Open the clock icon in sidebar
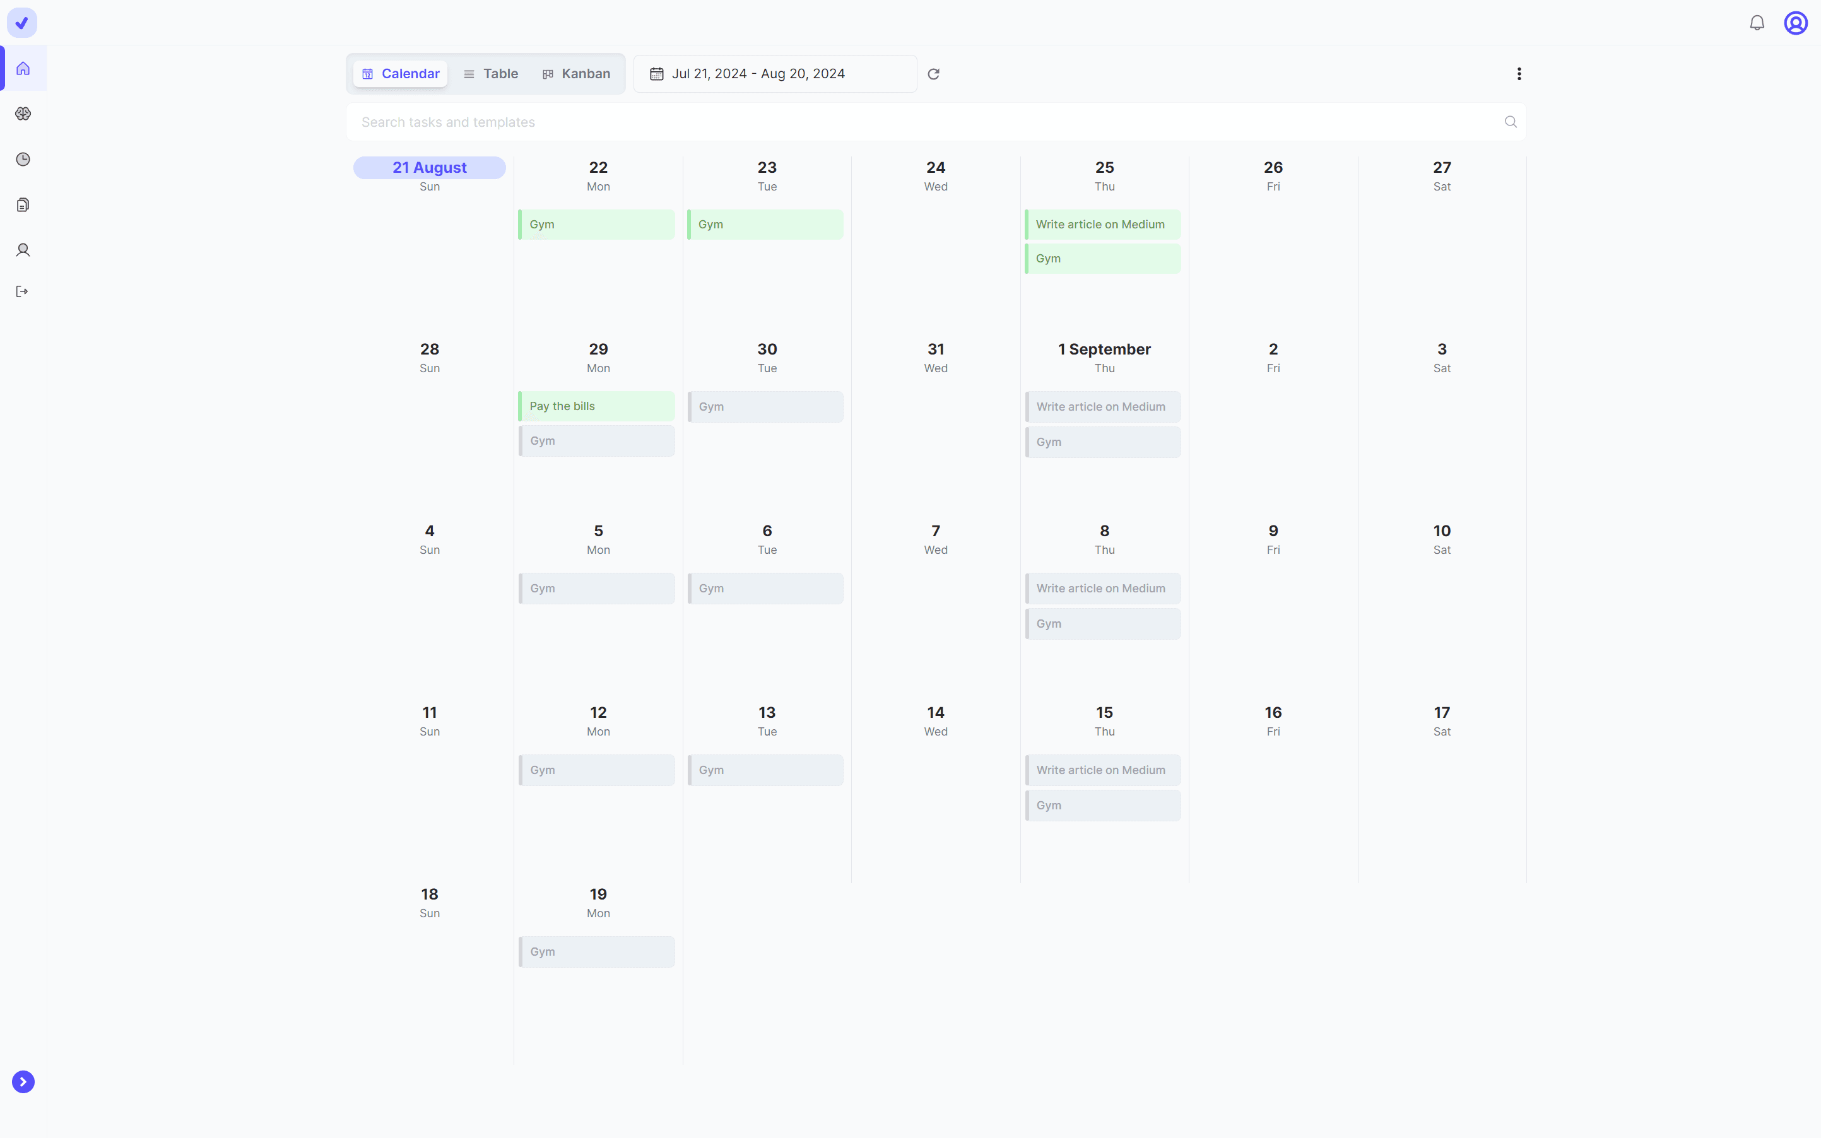 pyautogui.click(x=23, y=160)
